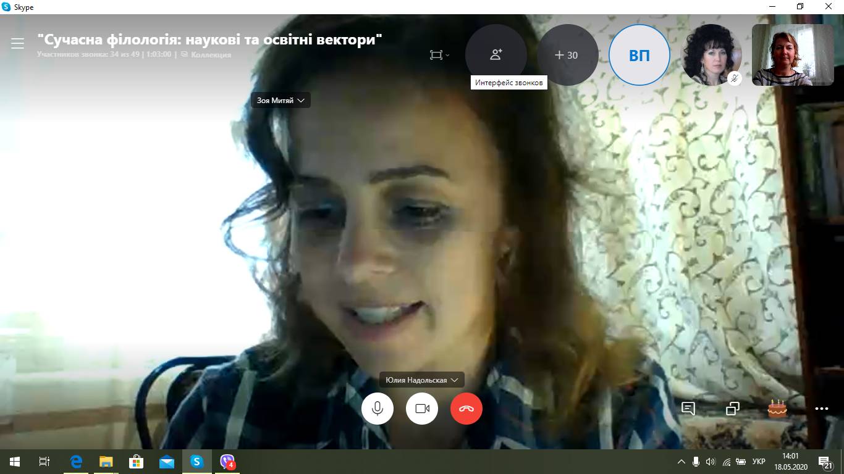The image size is (844, 474).
Task: Toggle the microphone mute button
Action: click(x=377, y=409)
